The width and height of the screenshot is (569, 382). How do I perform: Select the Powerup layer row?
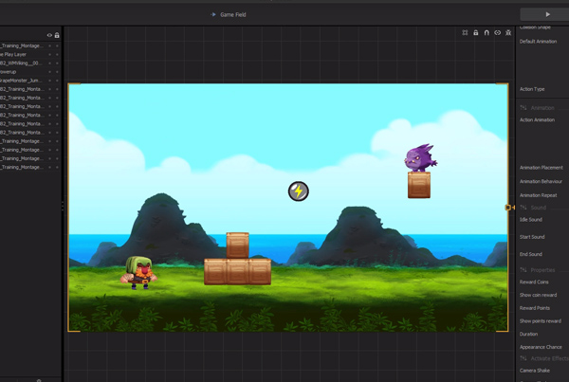pyautogui.click(x=29, y=72)
